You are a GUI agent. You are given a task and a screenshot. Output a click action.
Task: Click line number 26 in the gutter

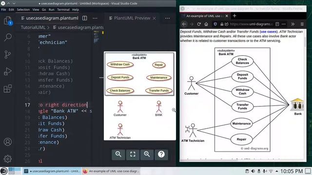click(x=27, y=161)
